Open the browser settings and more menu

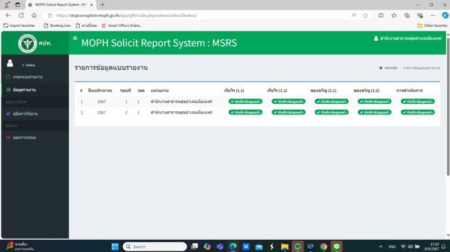click(433, 16)
